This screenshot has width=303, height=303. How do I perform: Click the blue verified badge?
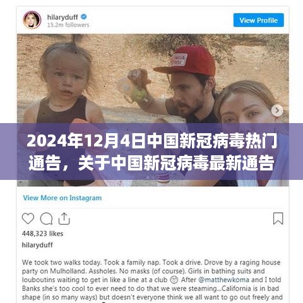(84, 16)
